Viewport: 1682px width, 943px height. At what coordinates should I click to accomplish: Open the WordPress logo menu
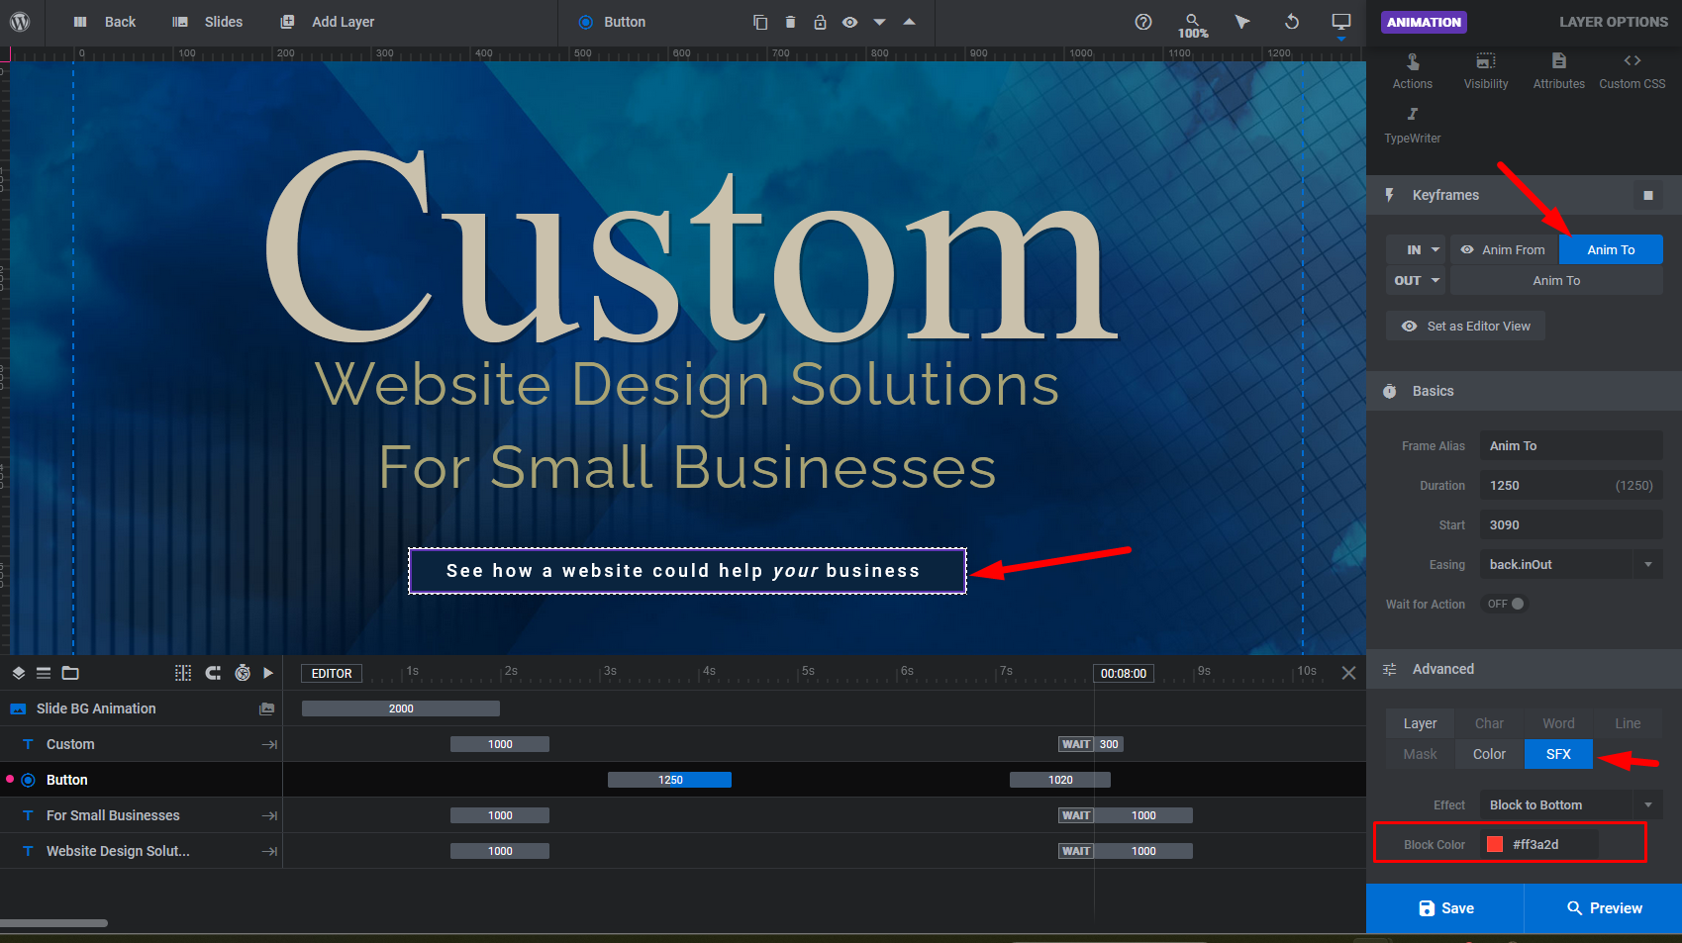(x=20, y=21)
